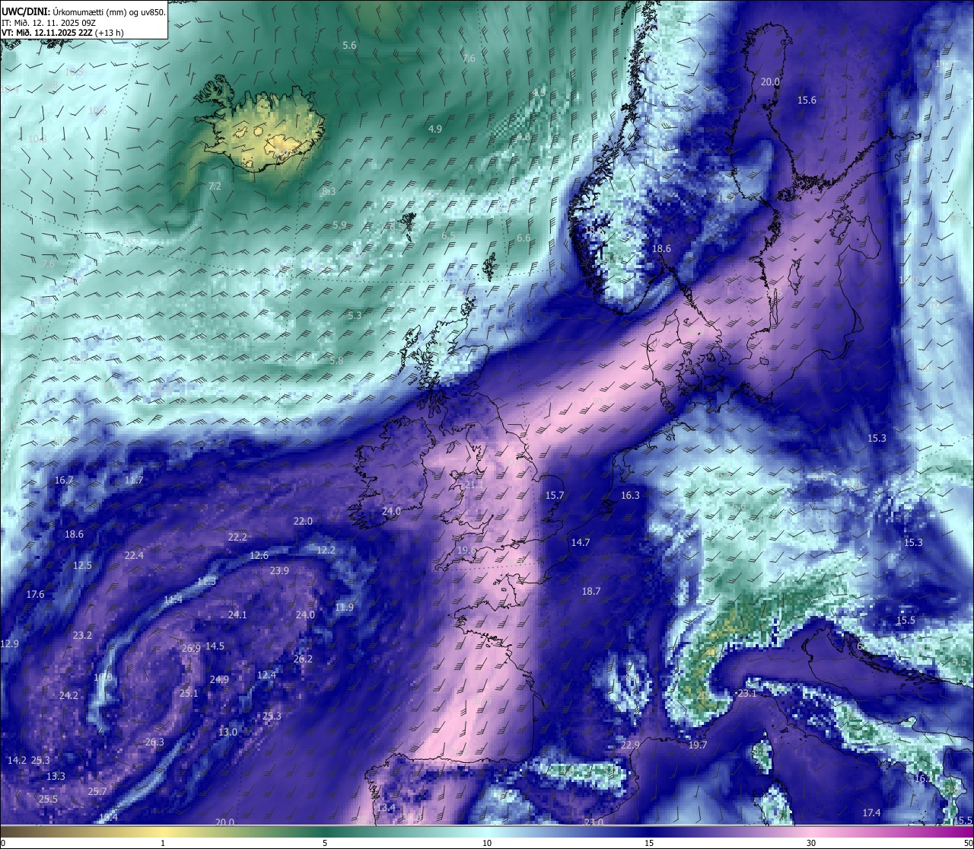
Task: Click the color scale tick label 30
Action: coord(811,843)
